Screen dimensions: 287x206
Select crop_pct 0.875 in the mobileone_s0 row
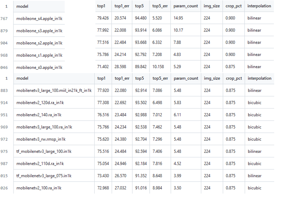point(230,66)
